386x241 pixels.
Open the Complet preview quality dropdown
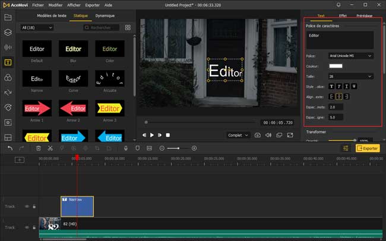click(238, 135)
